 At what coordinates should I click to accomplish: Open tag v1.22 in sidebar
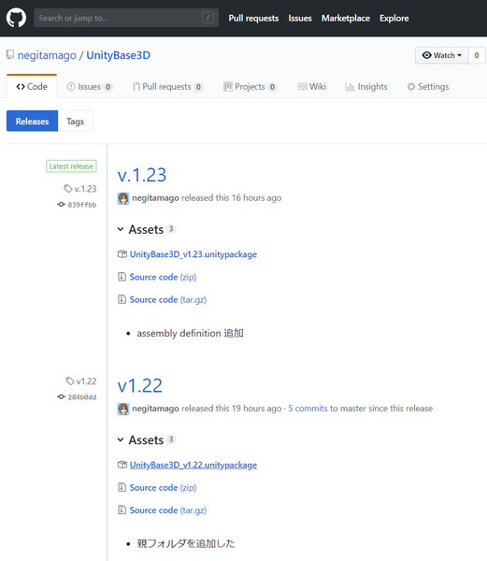[x=86, y=381]
